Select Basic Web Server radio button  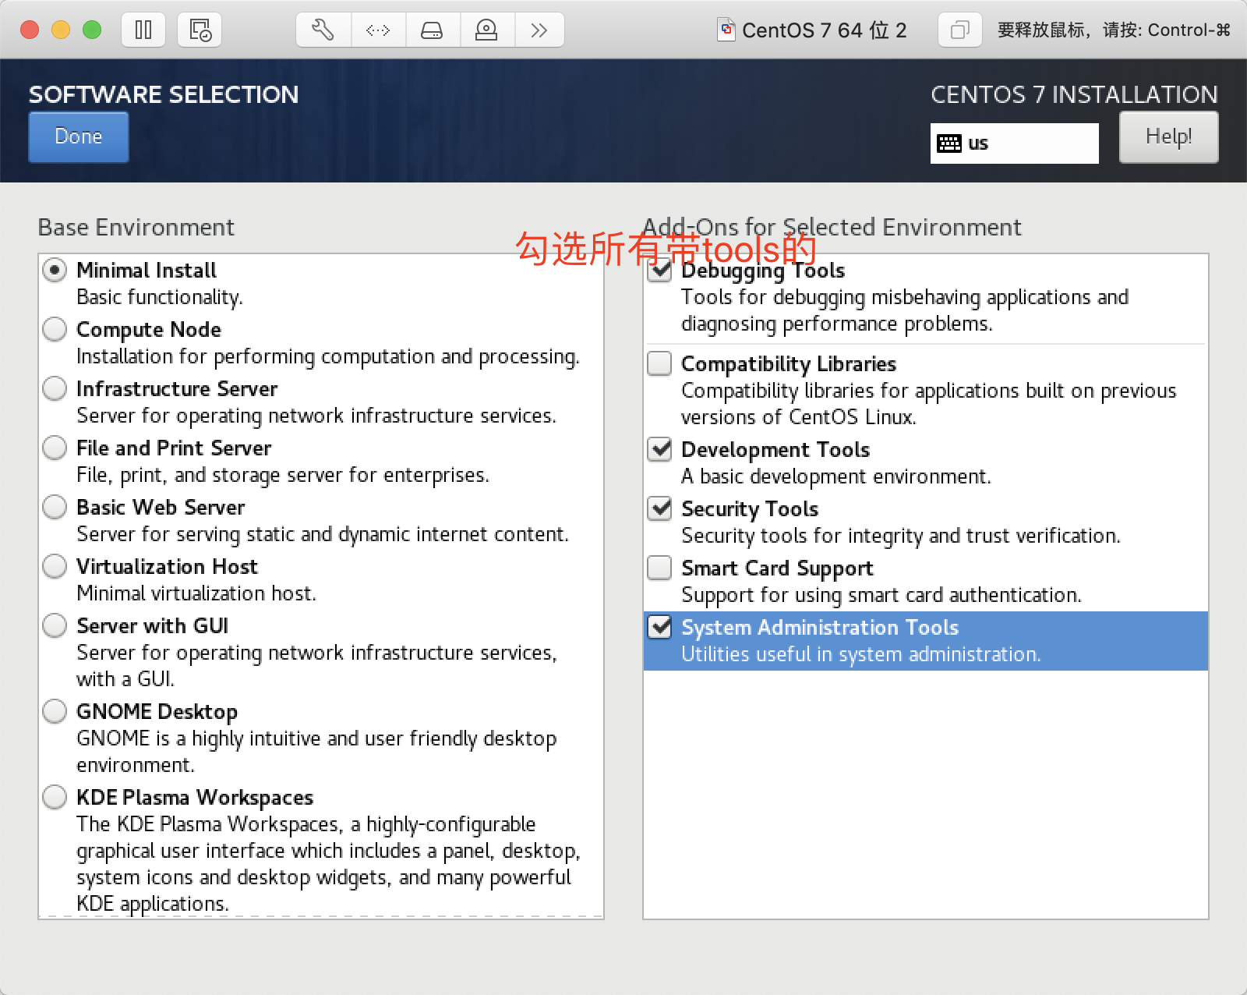click(x=55, y=507)
